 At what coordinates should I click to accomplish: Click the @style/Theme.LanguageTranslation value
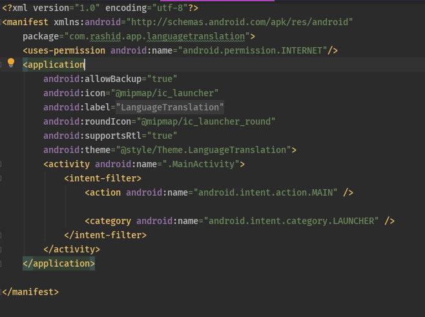(203, 150)
